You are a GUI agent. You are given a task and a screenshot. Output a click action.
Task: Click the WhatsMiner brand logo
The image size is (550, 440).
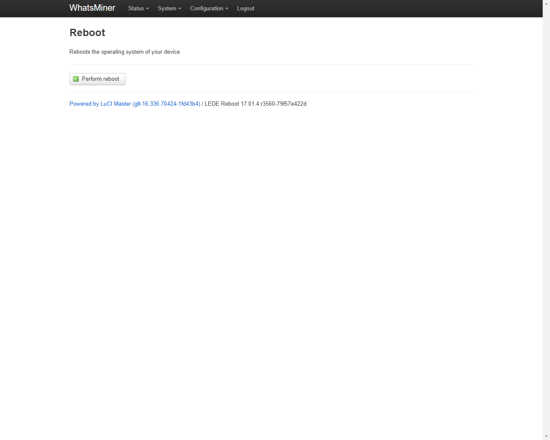(92, 8)
